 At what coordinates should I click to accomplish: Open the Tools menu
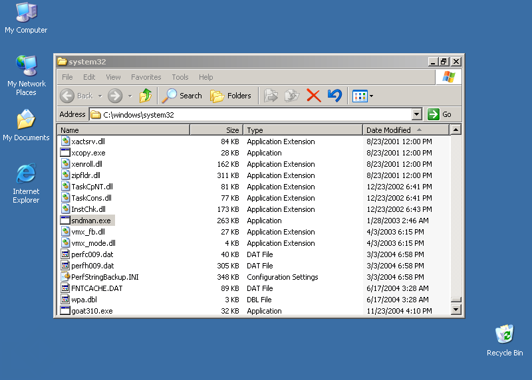tap(180, 77)
